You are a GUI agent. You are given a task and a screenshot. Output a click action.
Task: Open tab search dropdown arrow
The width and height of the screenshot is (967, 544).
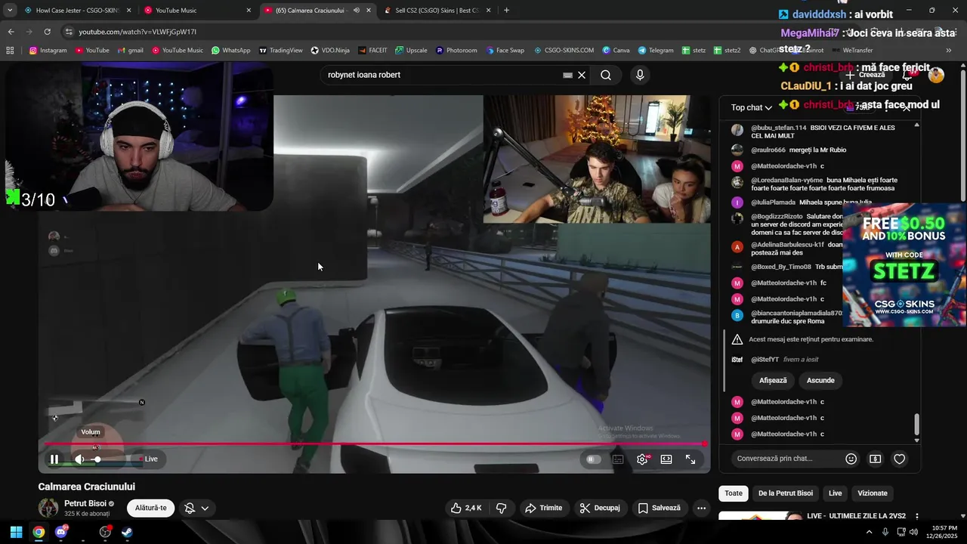(x=9, y=11)
